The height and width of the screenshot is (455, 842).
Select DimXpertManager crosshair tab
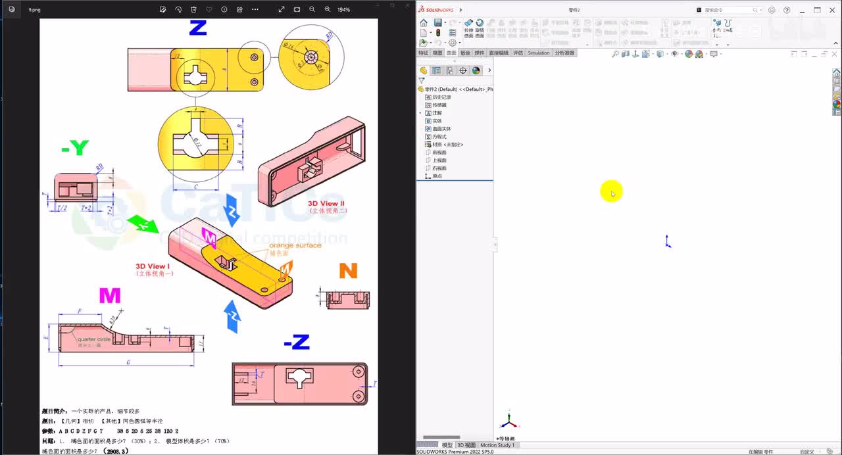[463, 70]
